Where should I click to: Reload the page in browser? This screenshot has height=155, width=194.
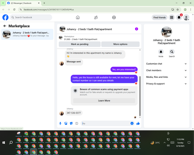pos(14,10)
